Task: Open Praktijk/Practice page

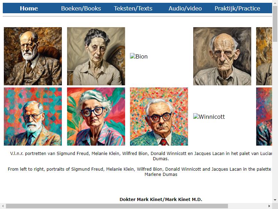Action: coord(237,8)
